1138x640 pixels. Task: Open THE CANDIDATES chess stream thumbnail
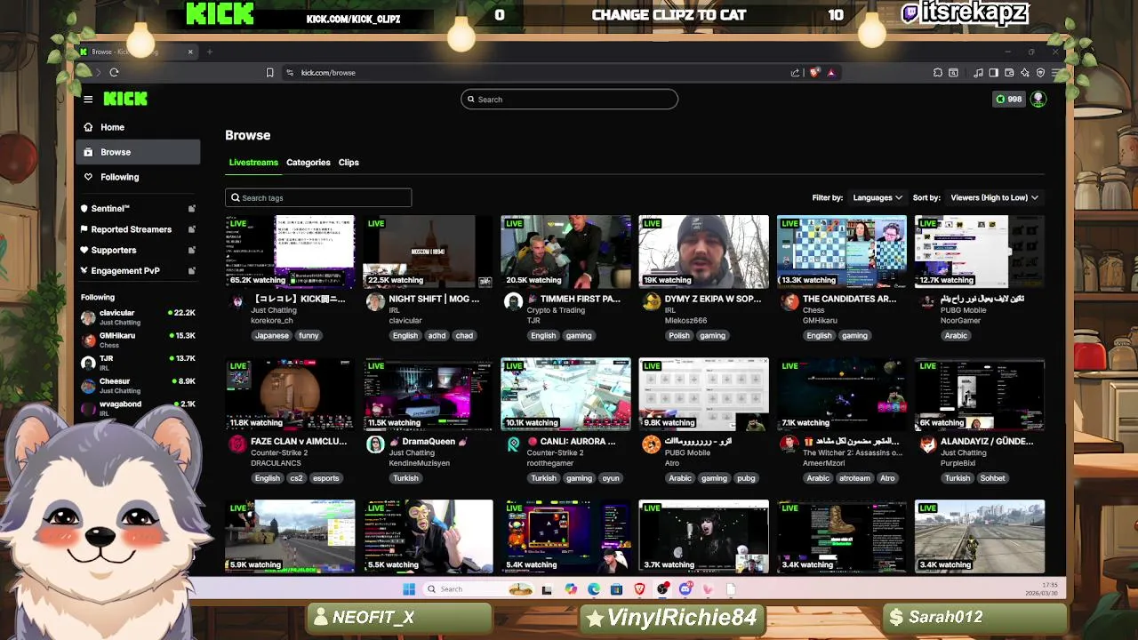tap(842, 252)
